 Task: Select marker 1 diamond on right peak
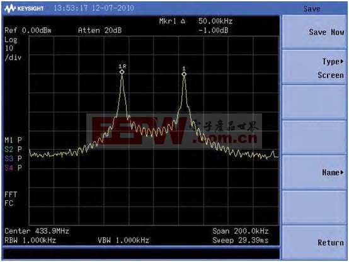(184, 74)
